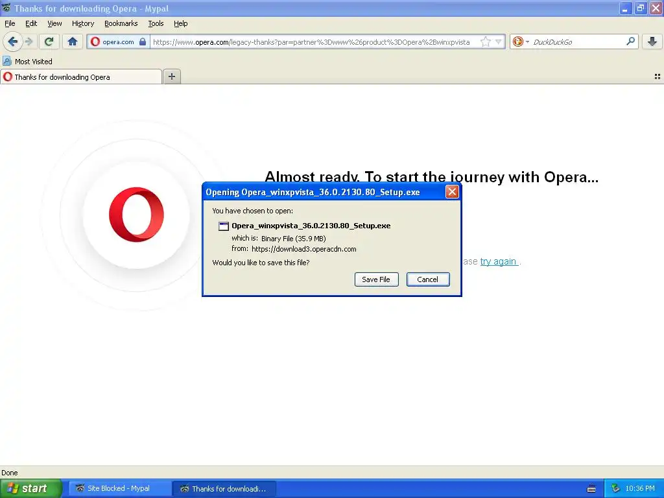Click the magnifying glass search icon
Screen dimensions: 664x498
coord(630,41)
